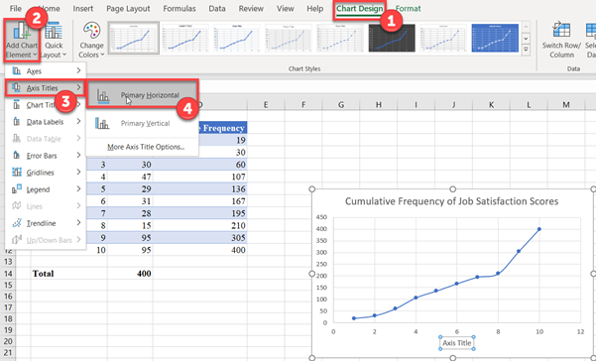This screenshot has height=362, width=596.
Task: Open the Review ribbon tab
Action: (251, 8)
